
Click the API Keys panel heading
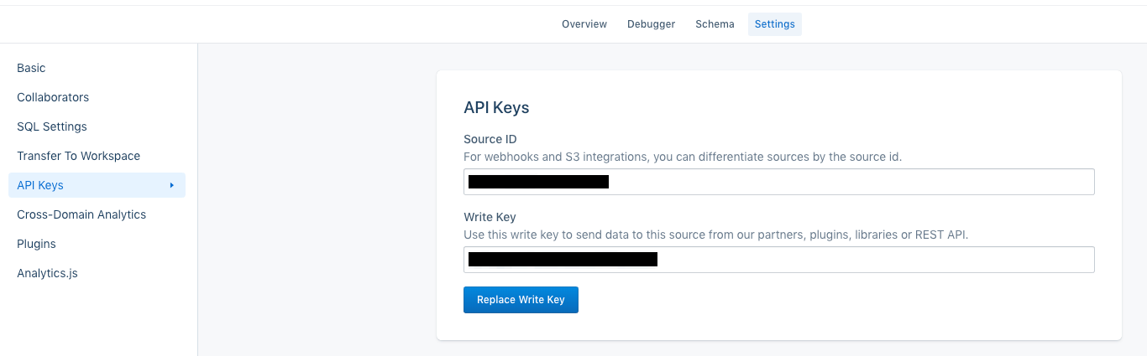click(496, 107)
